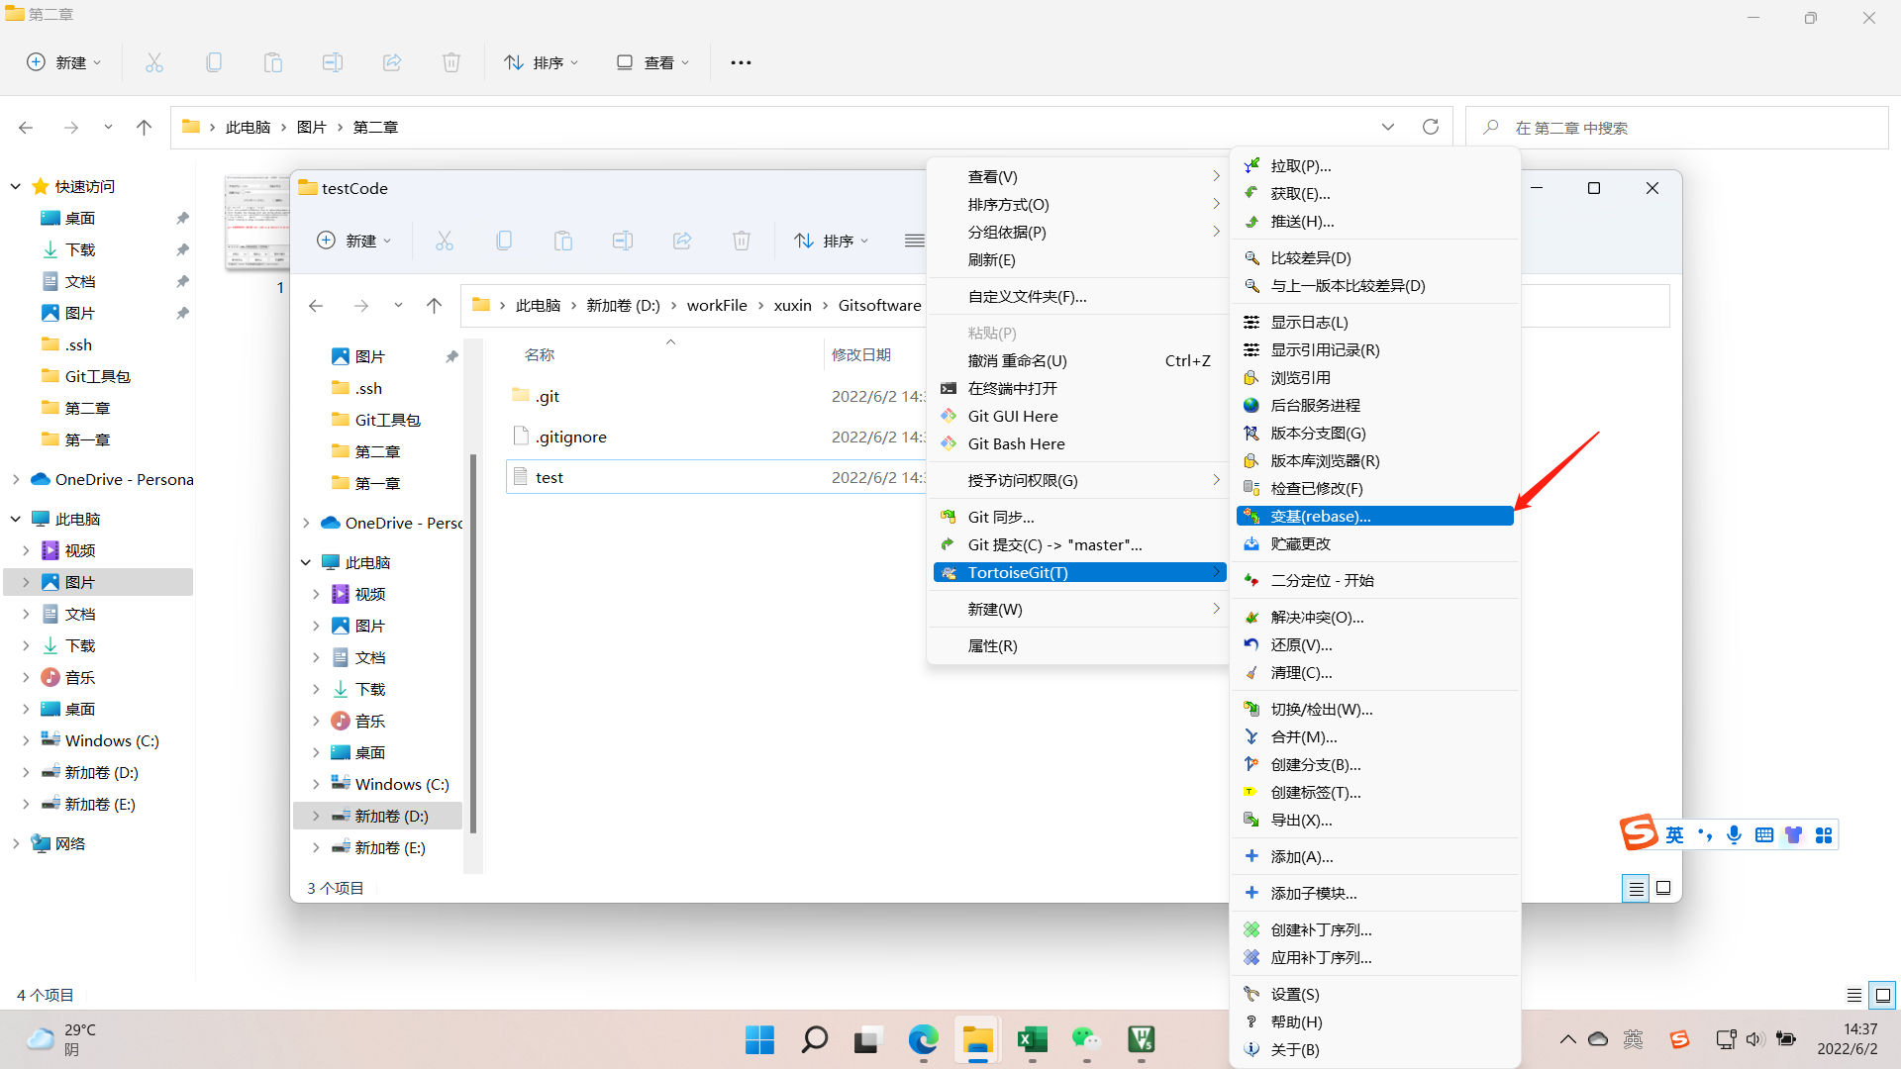Click the cut icon in testCode window toolbar

(x=445, y=241)
